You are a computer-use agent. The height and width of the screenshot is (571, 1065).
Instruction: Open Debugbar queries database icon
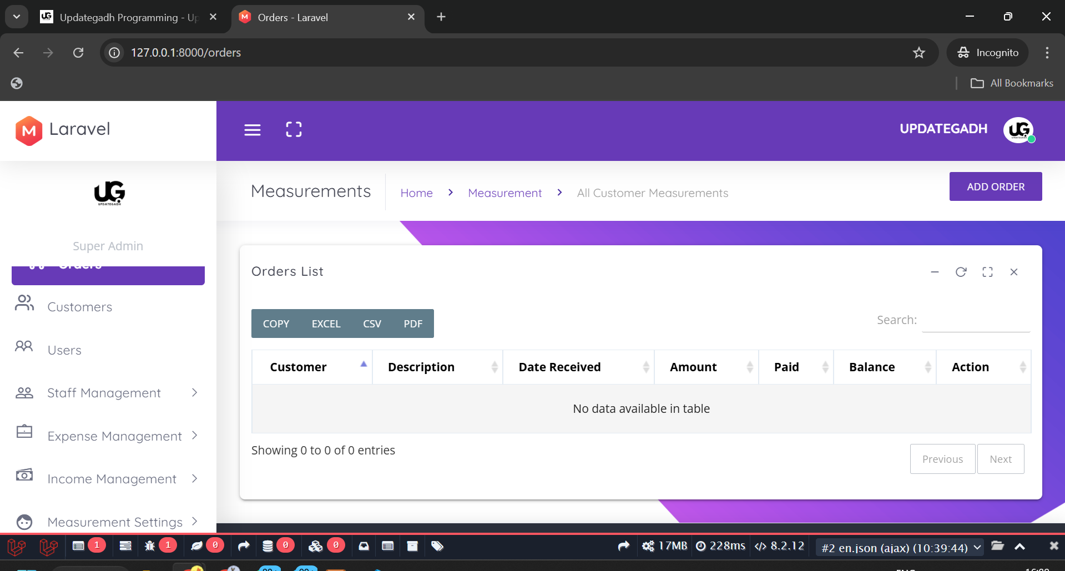pos(267,546)
